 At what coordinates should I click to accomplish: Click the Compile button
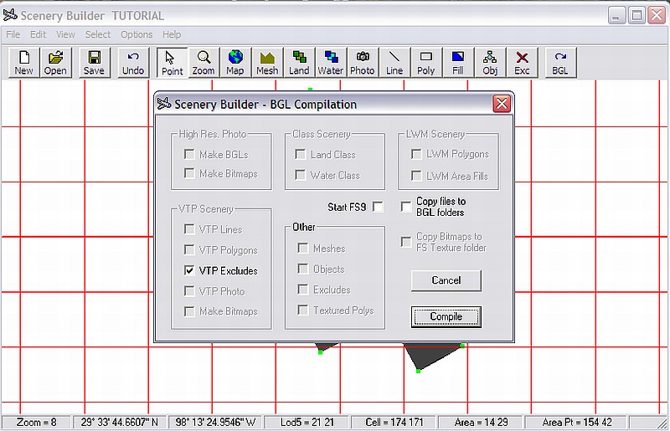[x=446, y=317]
